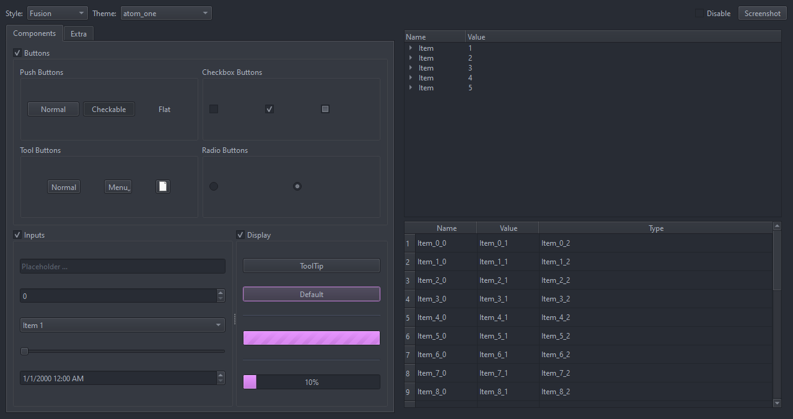The height and width of the screenshot is (419, 793).
Task: Select the Components tab
Action: tap(35, 34)
